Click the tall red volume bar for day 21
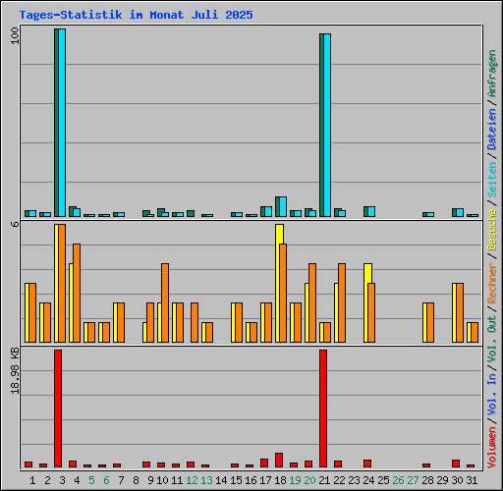 click(323, 409)
